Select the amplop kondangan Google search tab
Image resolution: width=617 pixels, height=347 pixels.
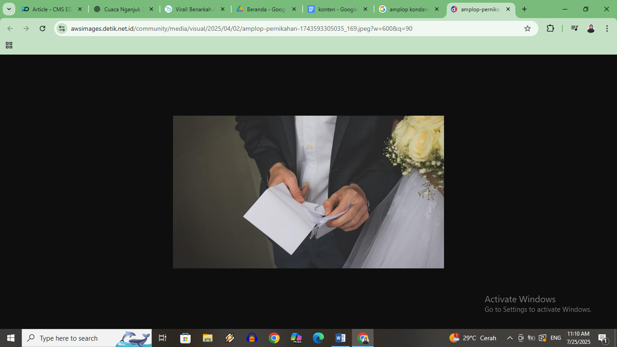pos(409,9)
